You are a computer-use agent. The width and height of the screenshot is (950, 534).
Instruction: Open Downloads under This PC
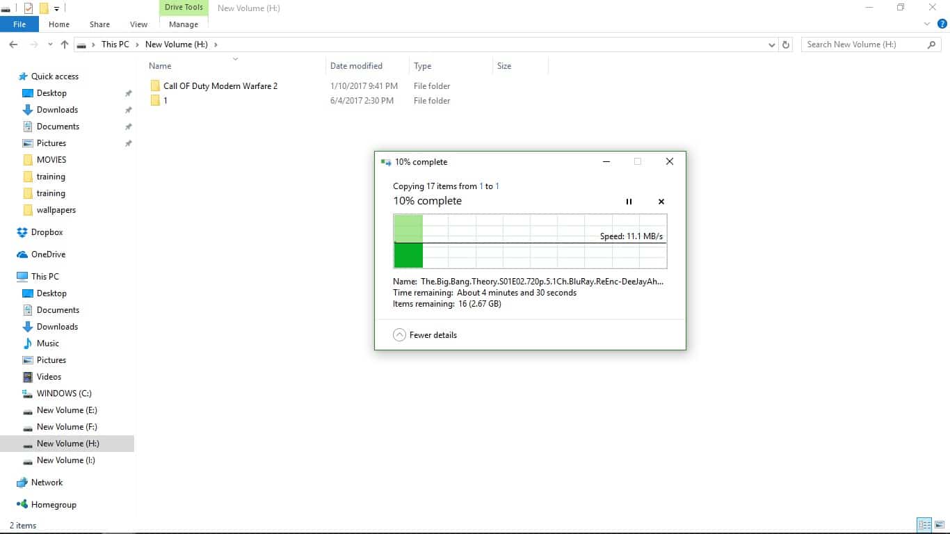click(x=57, y=327)
